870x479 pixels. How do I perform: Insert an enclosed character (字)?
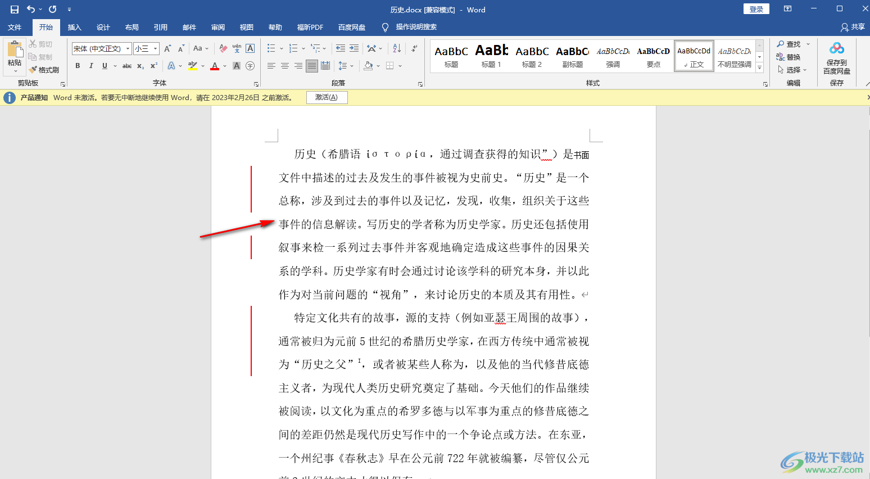(x=250, y=66)
